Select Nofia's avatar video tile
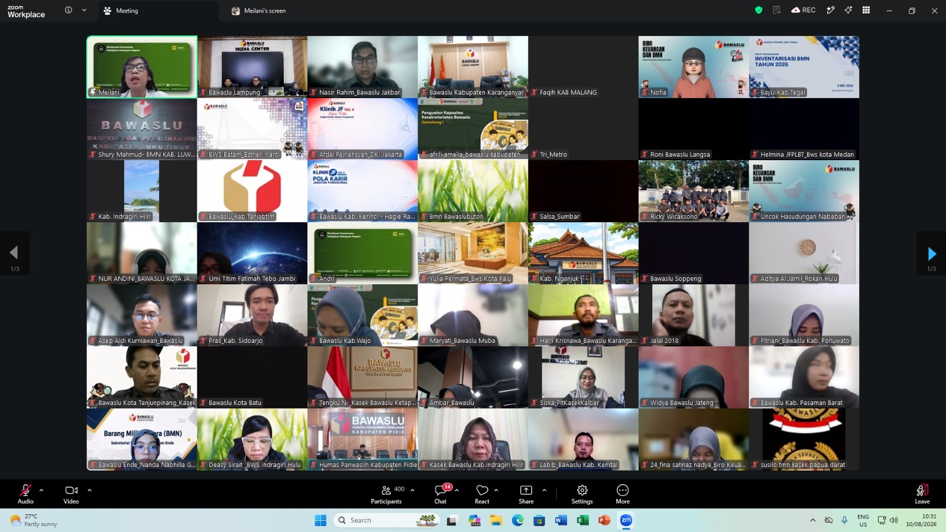 pos(694,67)
